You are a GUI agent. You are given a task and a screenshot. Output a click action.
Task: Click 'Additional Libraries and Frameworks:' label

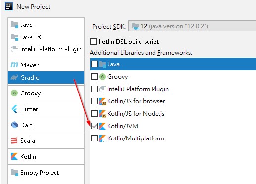141,53
